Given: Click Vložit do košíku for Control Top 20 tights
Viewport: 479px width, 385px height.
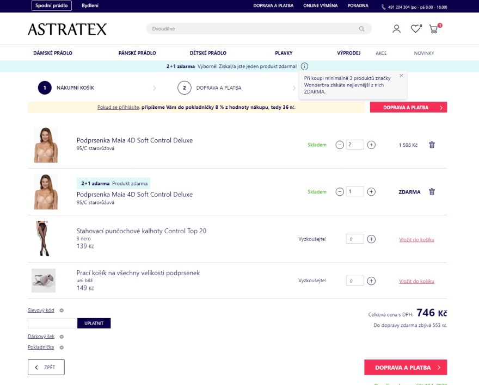Looking at the screenshot, I should pyautogui.click(x=416, y=239).
